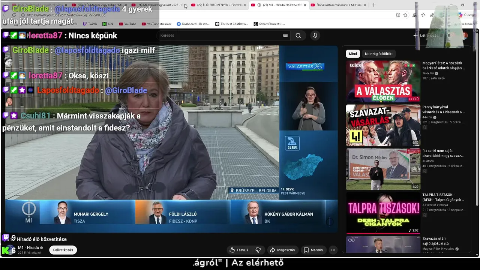The width and height of the screenshot is (480, 270).
Task: Switch to the Élő választási műsorunk tab
Action: 339,5
